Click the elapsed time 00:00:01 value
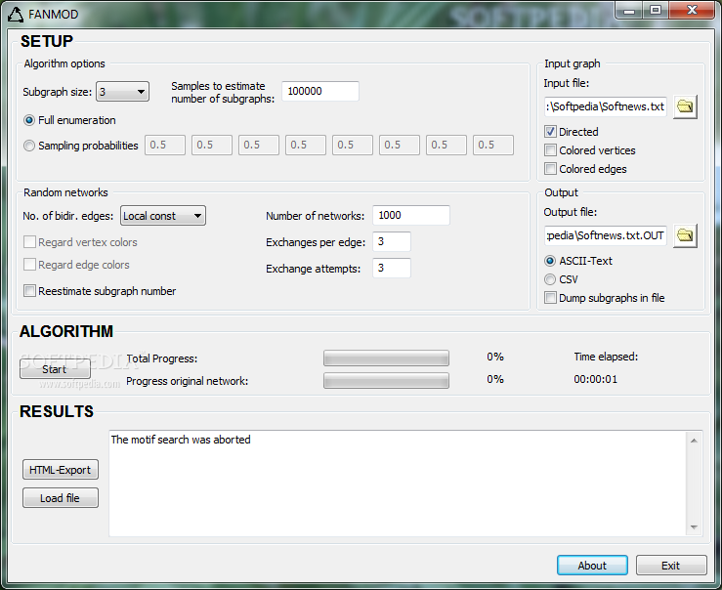 click(595, 379)
